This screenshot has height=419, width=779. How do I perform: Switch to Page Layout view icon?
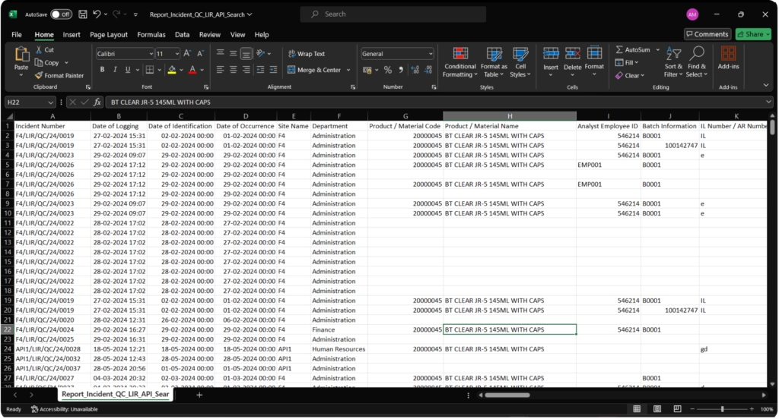(657, 409)
